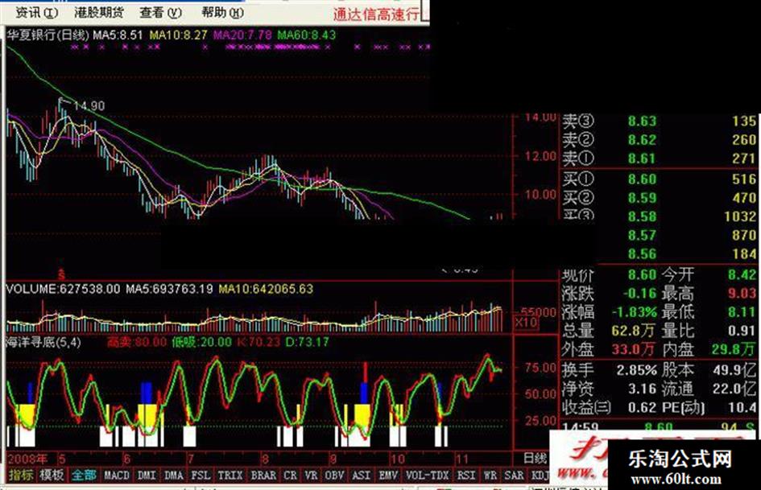761x490 pixels.
Task: Click the 现价 value 8.60
Action: click(x=642, y=275)
